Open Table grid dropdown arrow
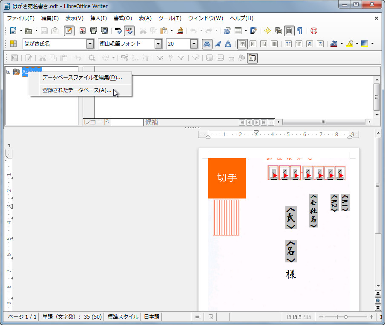This screenshot has height=325, width=385. (246, 31)
